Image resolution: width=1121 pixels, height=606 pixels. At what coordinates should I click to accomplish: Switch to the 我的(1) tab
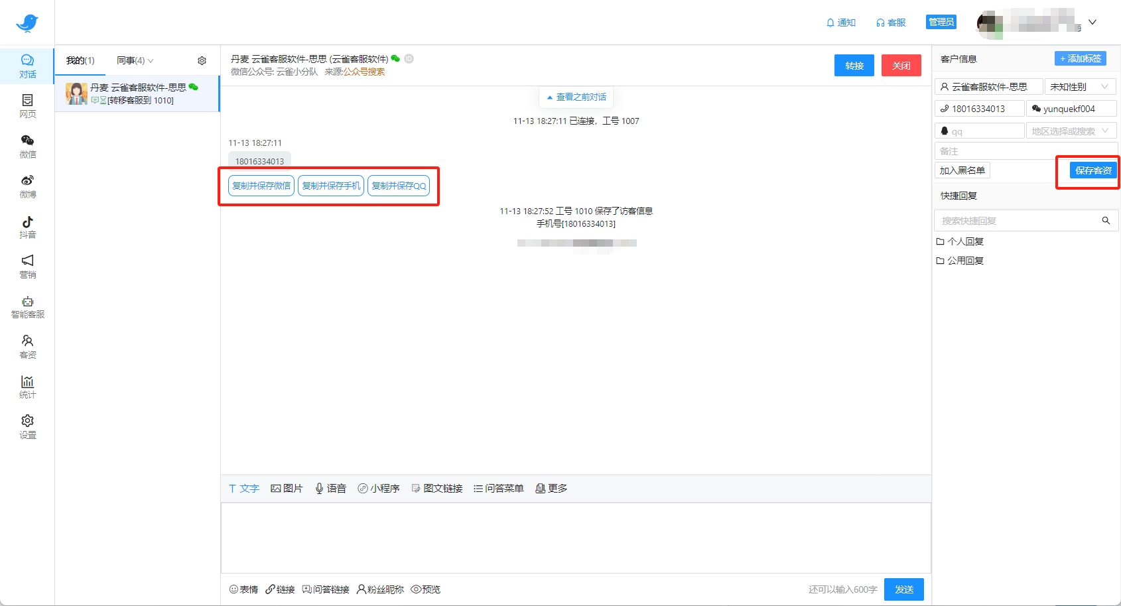click(80, 61)
